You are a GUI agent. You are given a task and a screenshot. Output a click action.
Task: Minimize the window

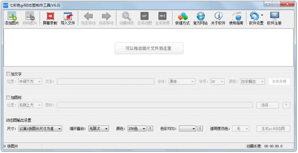tap(268, 4)
